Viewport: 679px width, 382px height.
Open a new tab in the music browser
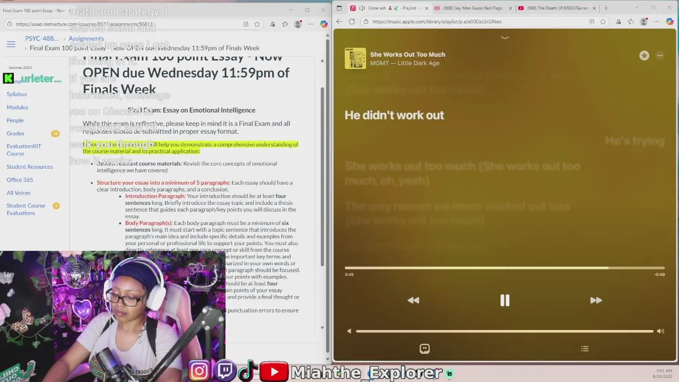coord(606,8)
